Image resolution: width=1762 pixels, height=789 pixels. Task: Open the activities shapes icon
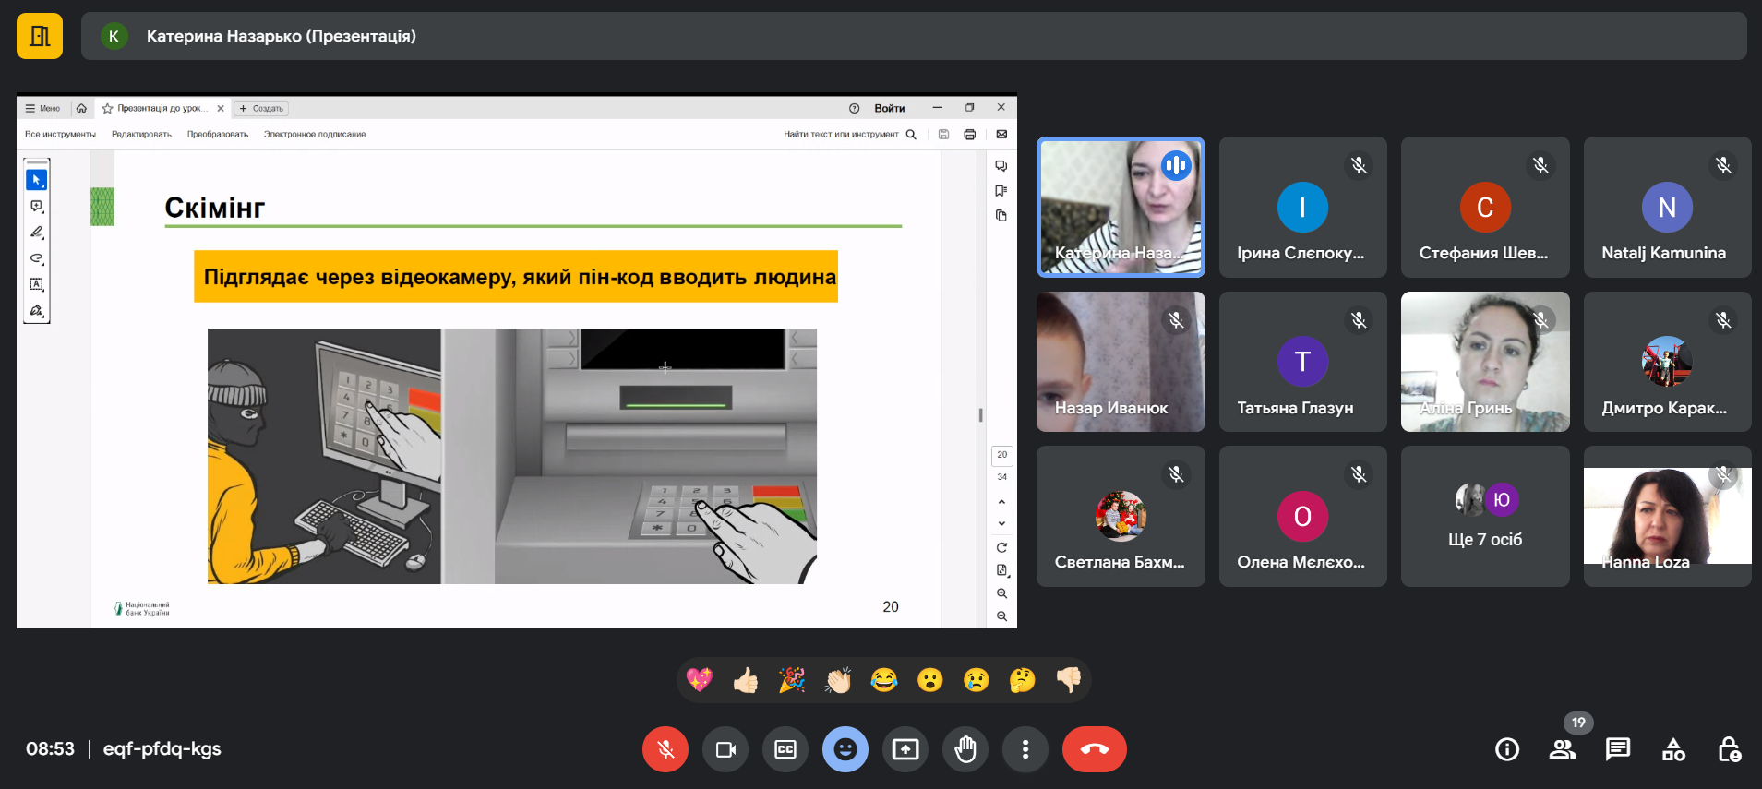1673,749
